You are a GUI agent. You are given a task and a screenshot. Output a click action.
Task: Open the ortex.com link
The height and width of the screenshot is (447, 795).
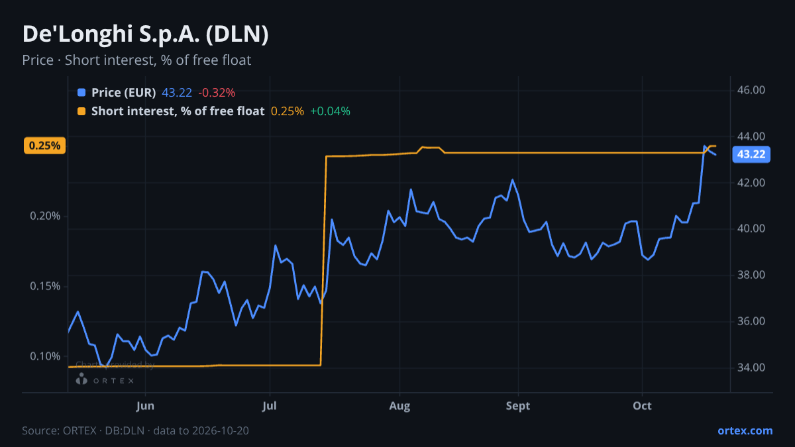point(745,430)
